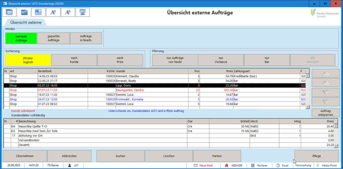The image size is (343, 169).
Task: Click the items list scrollbar up arrow
Action: [336, 126]
